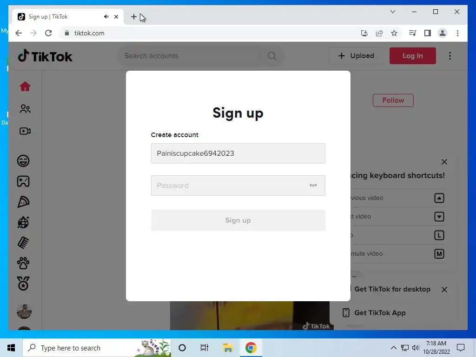Bookmark this page with the star icon
The width and height of the screenshot is (476, 357).
pos(394,33)
